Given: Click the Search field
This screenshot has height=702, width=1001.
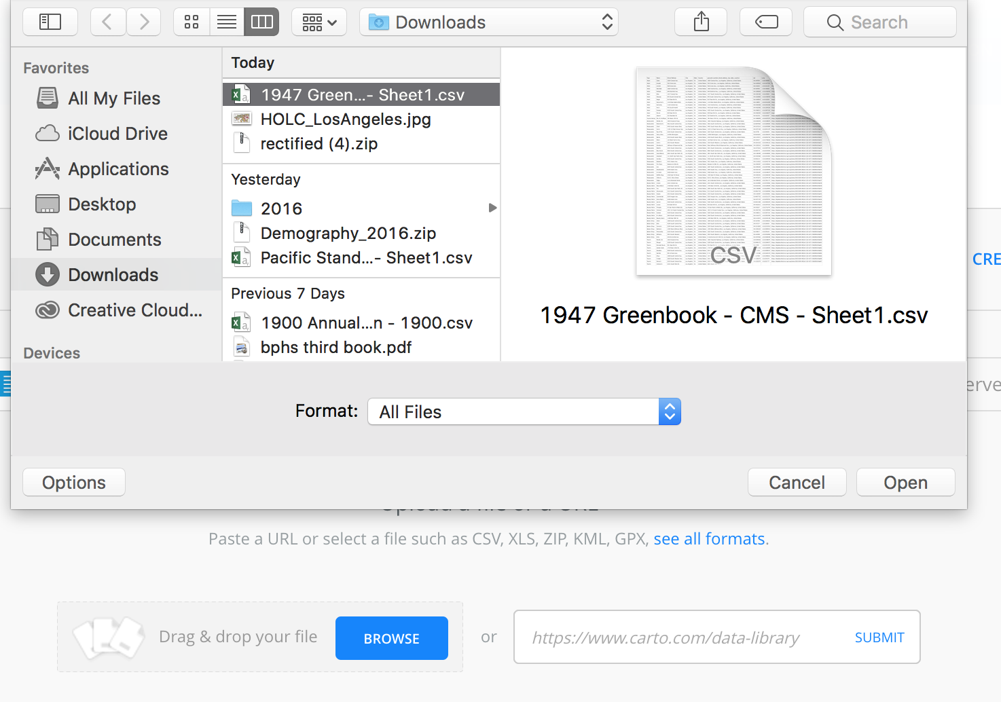Looking at the screenshot, I should (x=880, y=22).
